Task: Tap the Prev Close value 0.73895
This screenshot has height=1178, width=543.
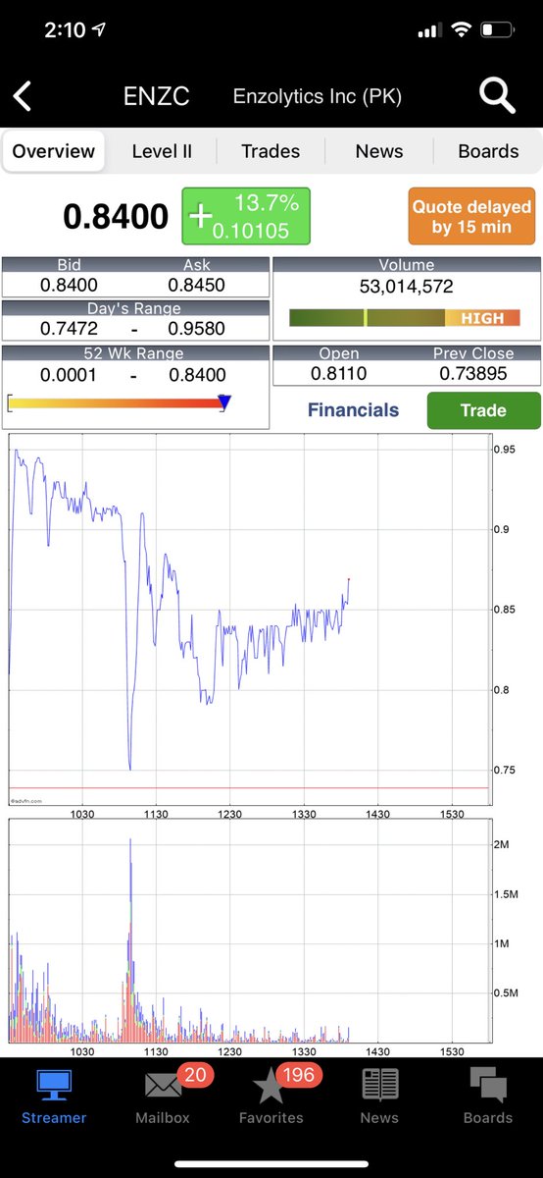Action: tap(472, 373)
